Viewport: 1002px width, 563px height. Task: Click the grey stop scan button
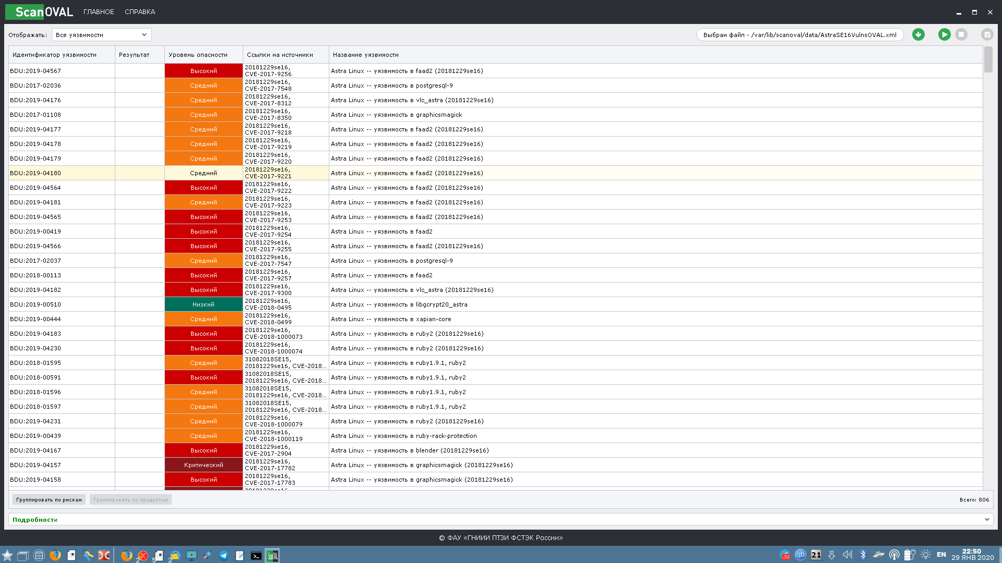tap(961, 34)
